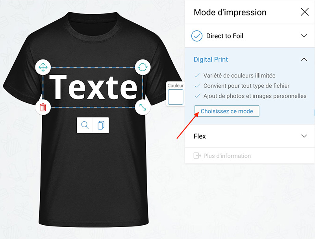Open the Plus d'information link
The width and height of the screenshot is (315, 239).
click(227, 156)
